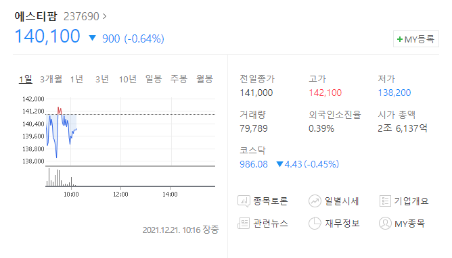Screen dimensions: 452x258
Task: Click the 14:00 time axis label
Action: click(x=170, y=195)
